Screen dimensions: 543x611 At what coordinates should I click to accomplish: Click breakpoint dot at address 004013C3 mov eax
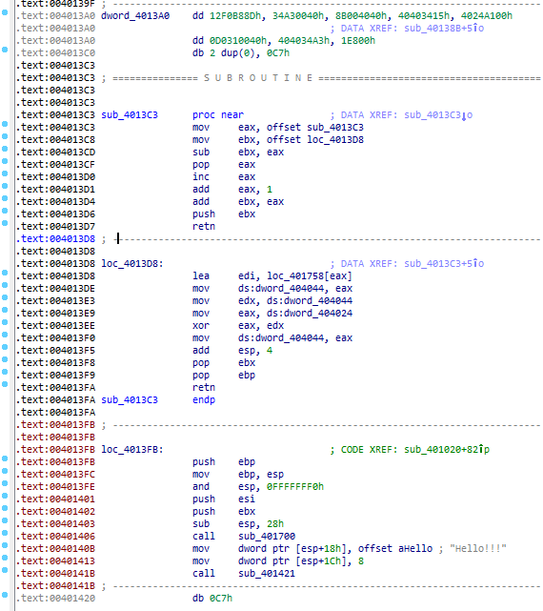coord(5,124)
